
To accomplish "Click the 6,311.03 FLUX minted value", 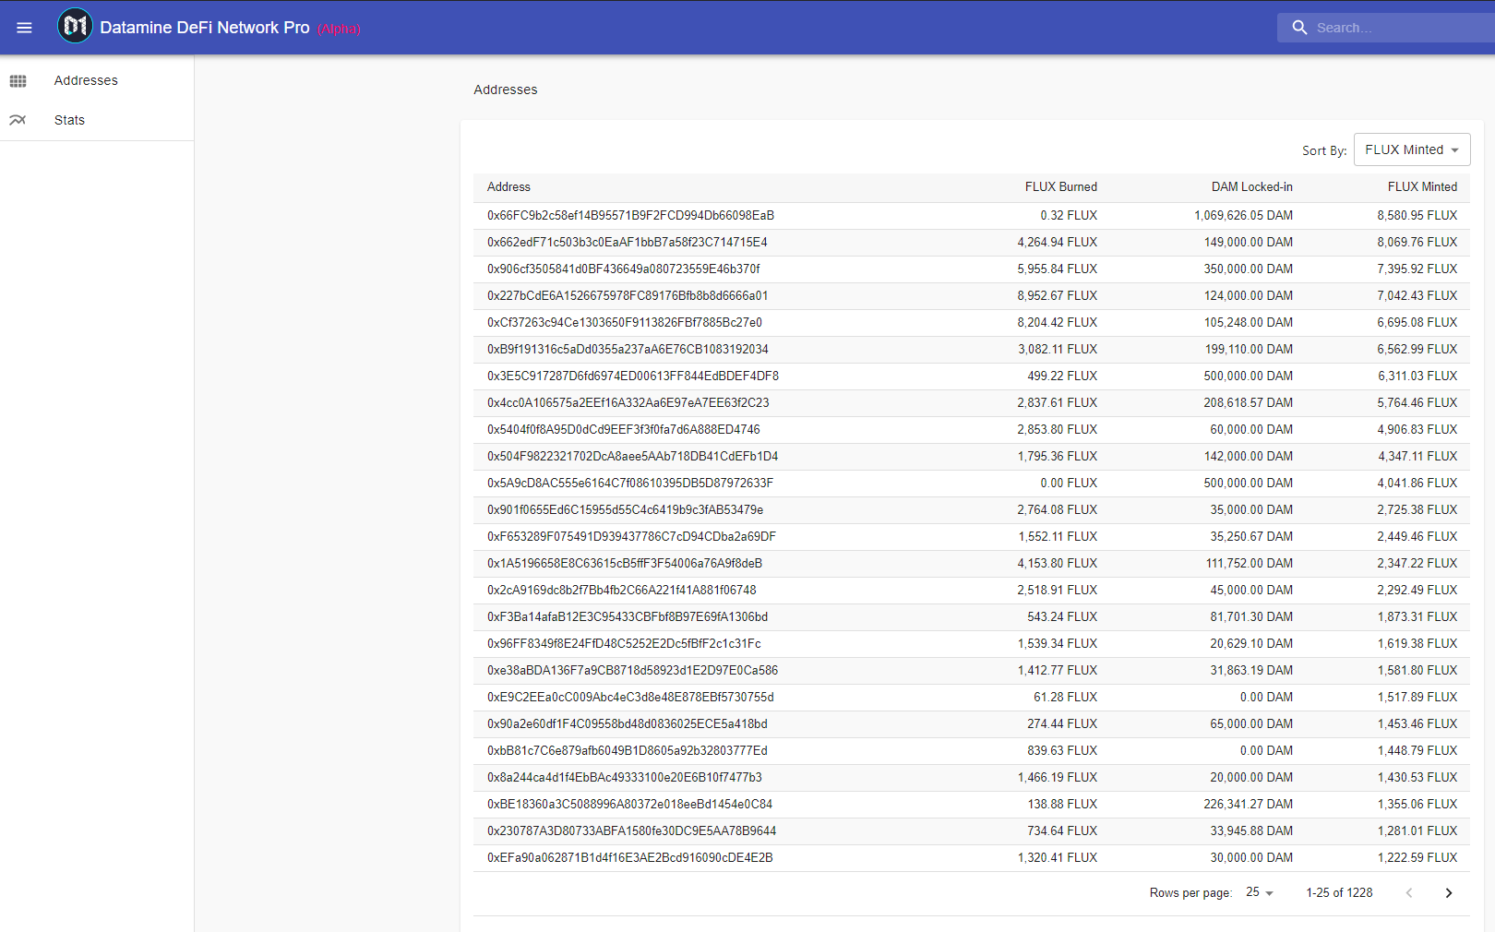I will coord(1417,376).
